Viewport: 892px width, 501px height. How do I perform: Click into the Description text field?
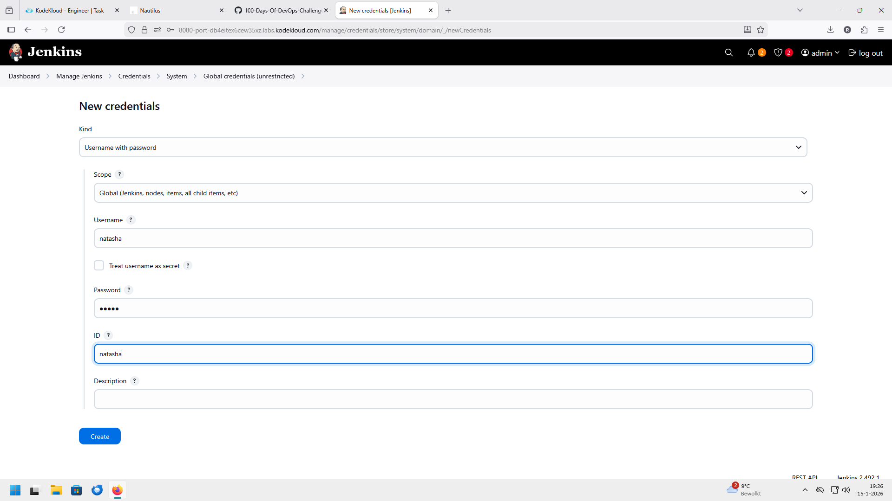pyautogui.click(x=453, y=399)
